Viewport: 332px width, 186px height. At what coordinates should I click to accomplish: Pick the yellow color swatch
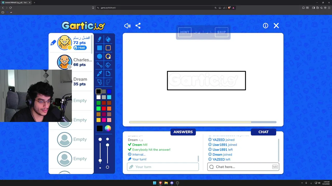(99, 120)
